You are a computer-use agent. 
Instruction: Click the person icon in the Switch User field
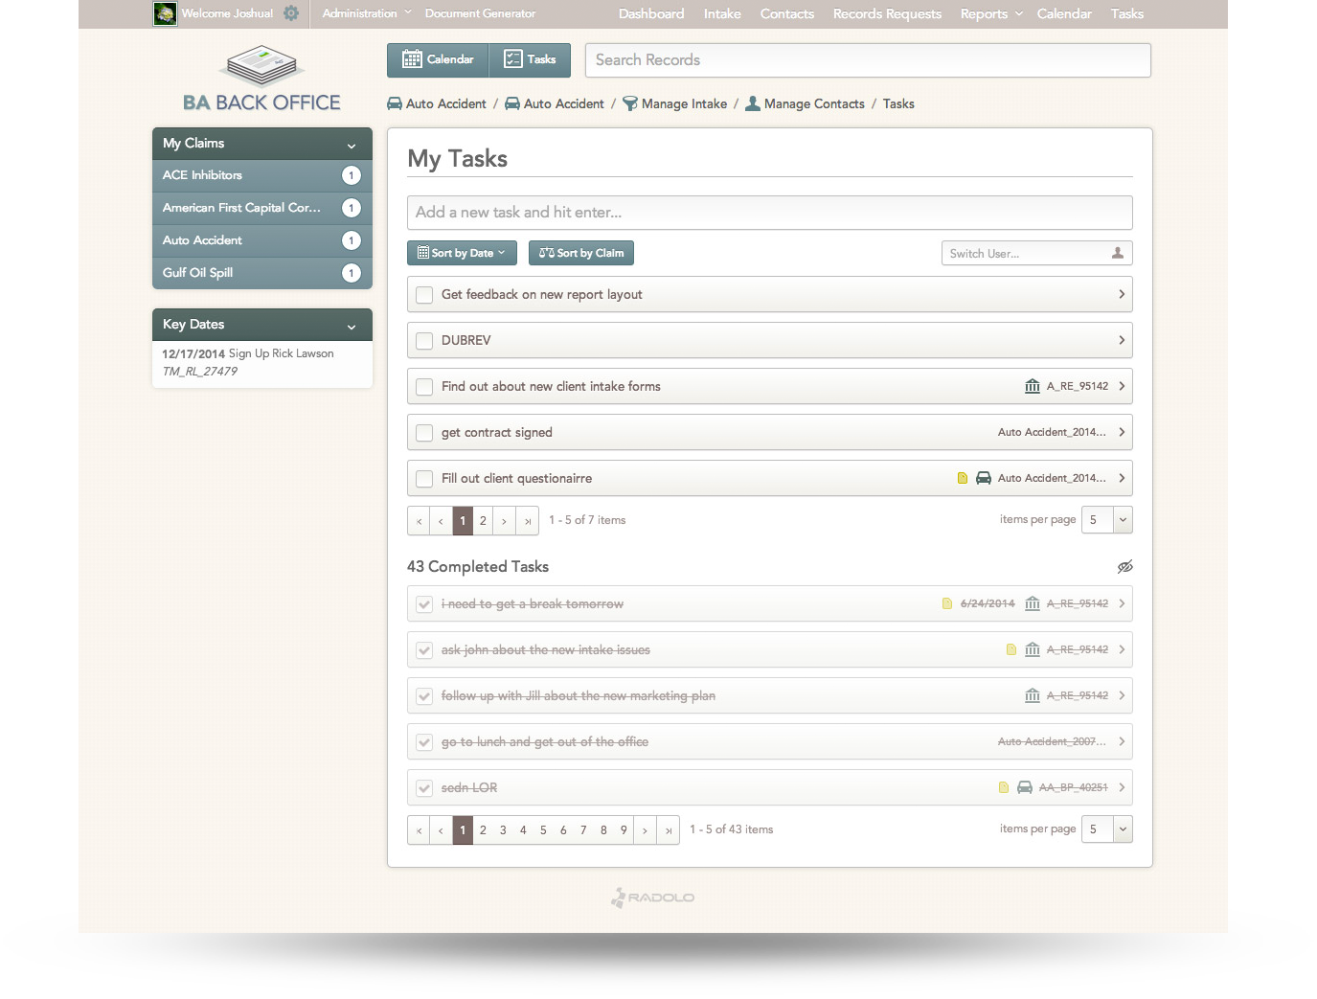click(x=1117, y=253)
